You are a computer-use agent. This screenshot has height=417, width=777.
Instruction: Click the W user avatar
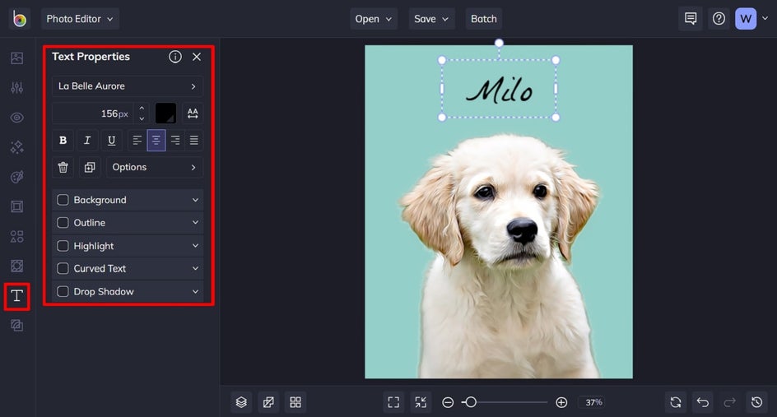[746, 19]
